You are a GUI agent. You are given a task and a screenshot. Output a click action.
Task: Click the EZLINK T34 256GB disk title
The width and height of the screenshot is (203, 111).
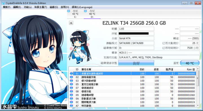[134, 23]
